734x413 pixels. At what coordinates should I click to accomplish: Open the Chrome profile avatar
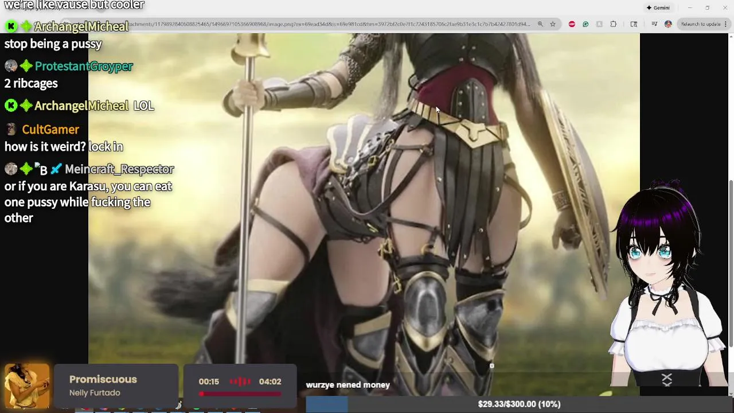point(668,24)
